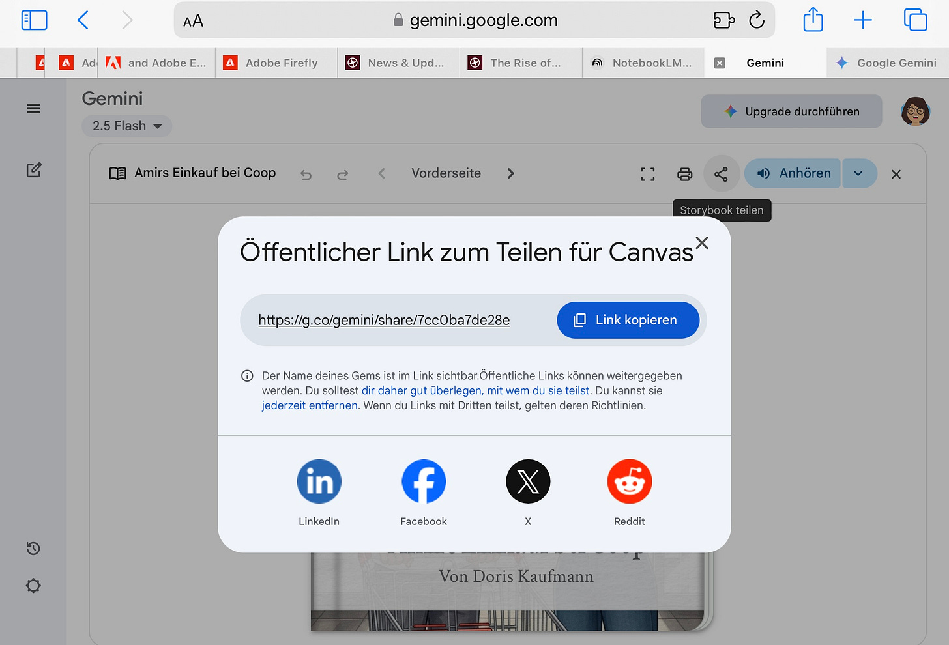This screenshot has width=949, height=645.
Task: Go to the previous storybook page
Action: pos(382,173)
